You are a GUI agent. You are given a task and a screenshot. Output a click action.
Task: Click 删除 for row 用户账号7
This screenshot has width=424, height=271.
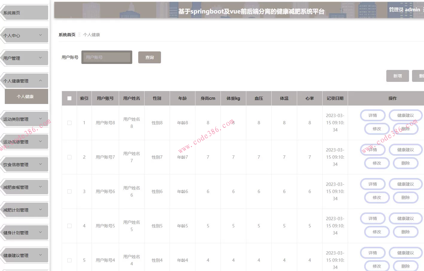point(405,163)
